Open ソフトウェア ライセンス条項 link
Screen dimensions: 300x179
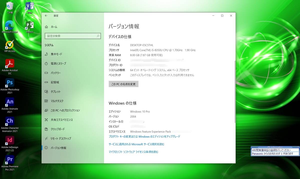click(x=133, y=152)
